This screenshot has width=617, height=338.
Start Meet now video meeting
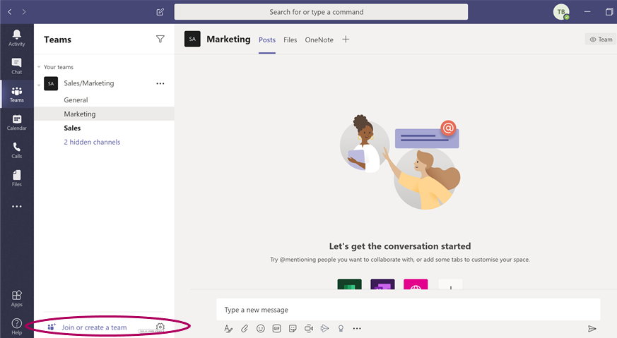pyautogui.click(x=309, y=329)
